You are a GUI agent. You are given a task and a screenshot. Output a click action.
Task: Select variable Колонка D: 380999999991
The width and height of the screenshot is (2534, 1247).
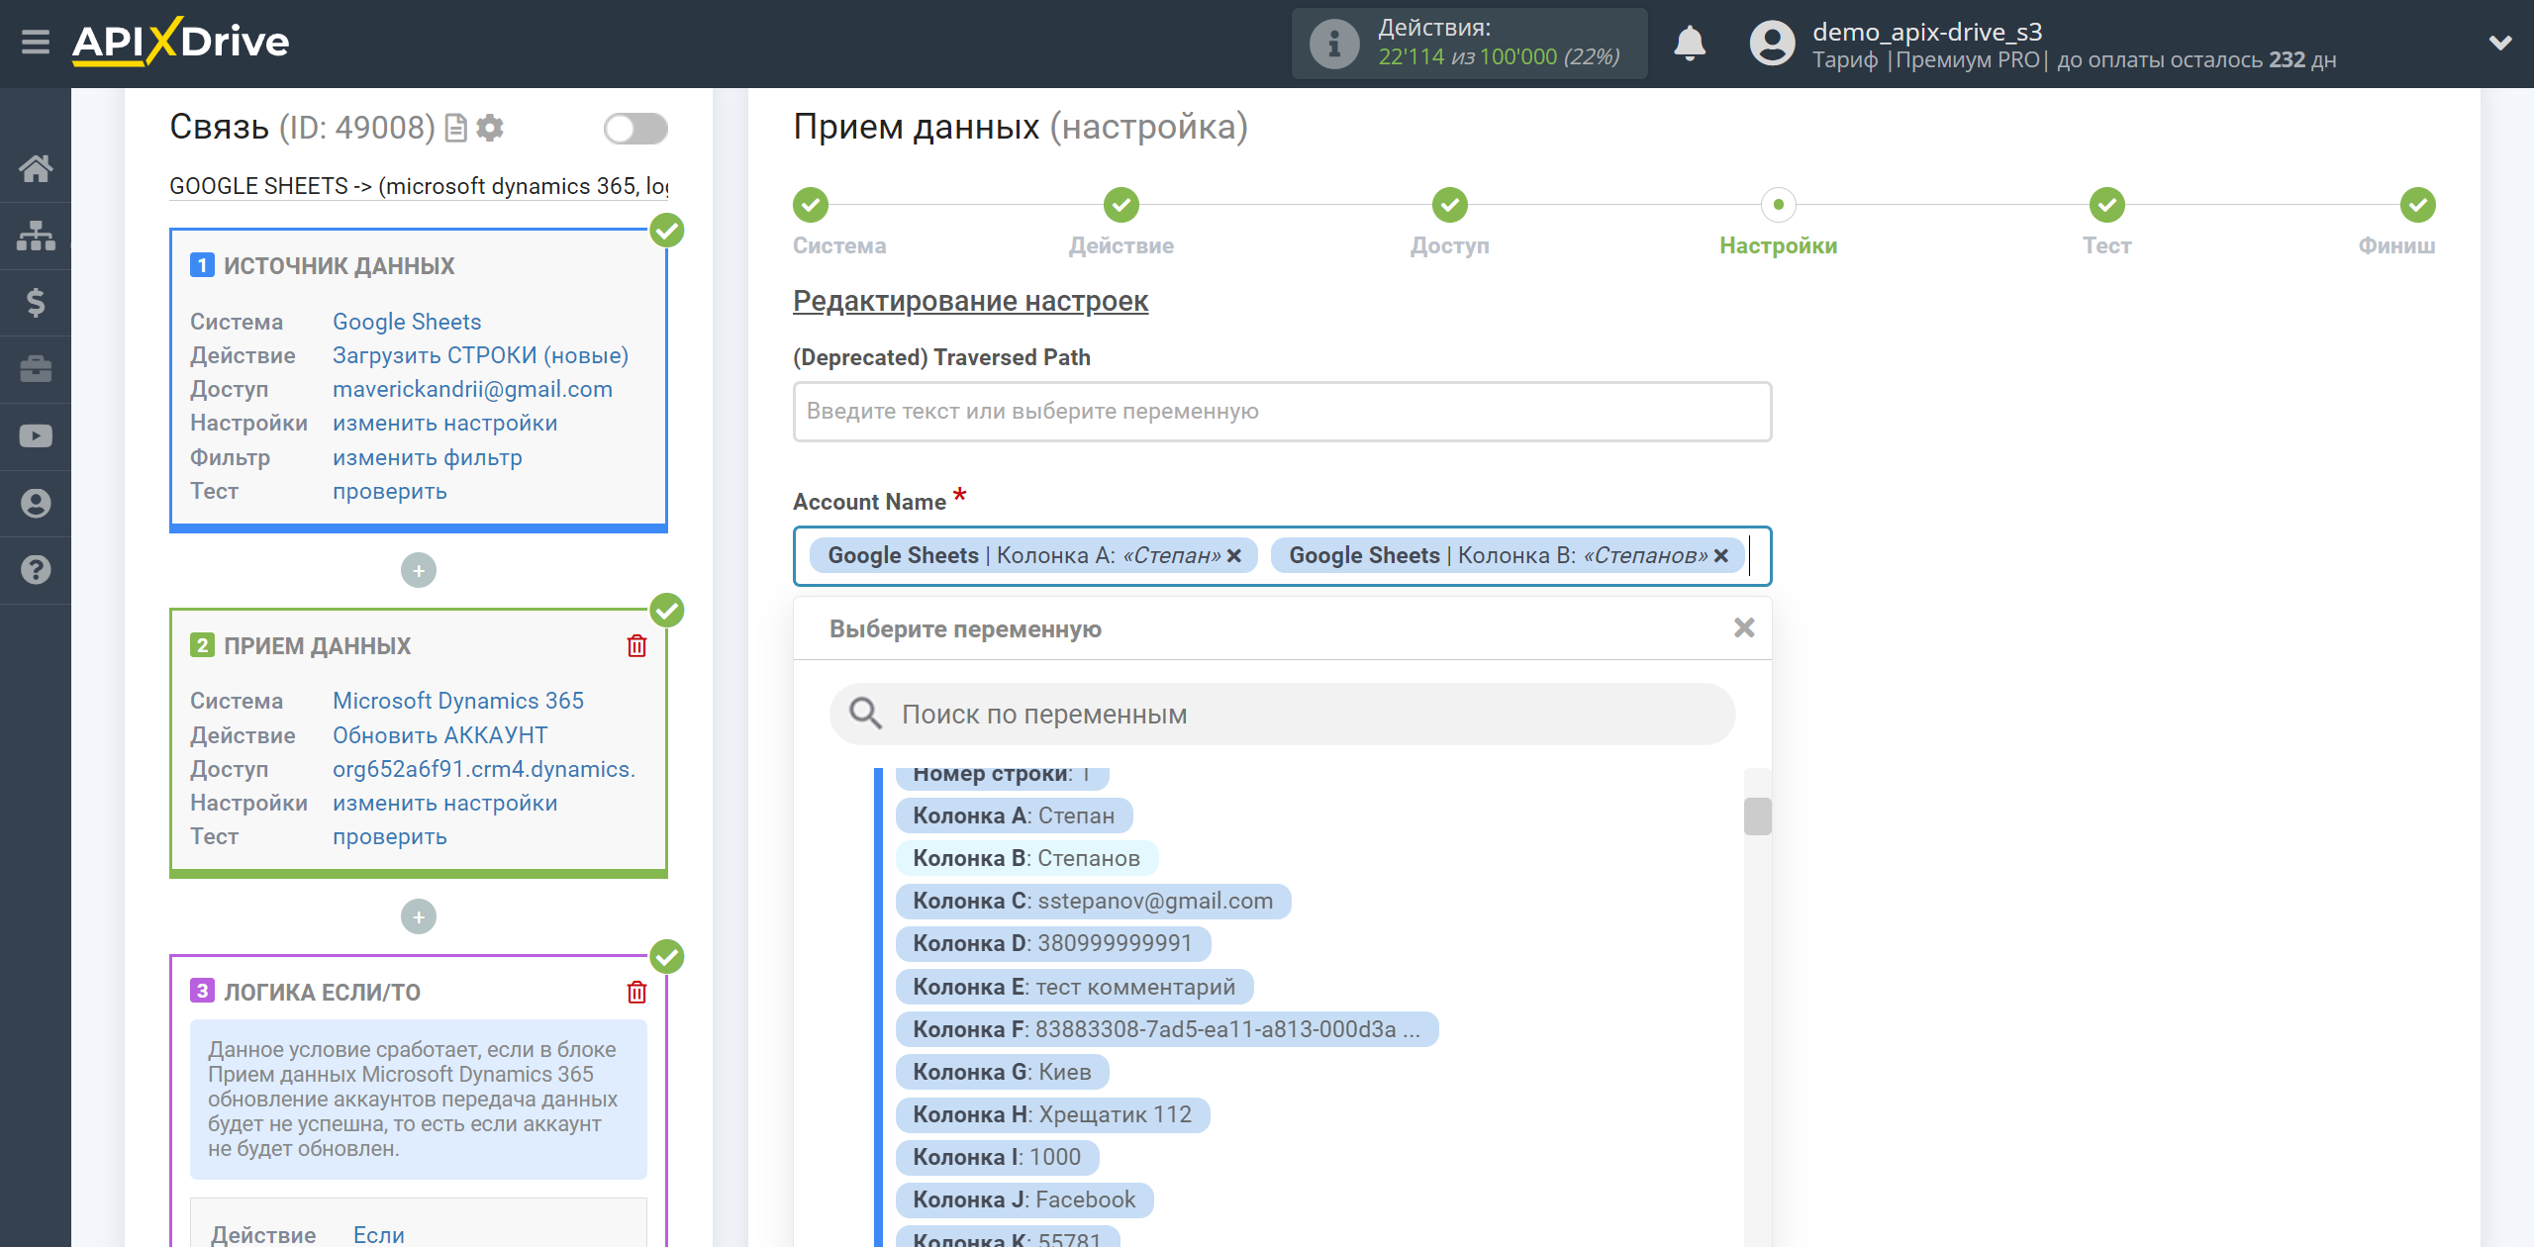coord(1052,943)
